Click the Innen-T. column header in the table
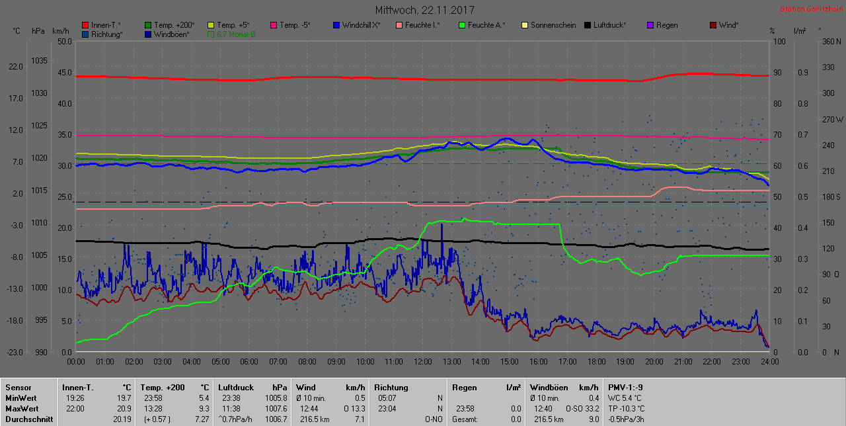 point(77,388)
